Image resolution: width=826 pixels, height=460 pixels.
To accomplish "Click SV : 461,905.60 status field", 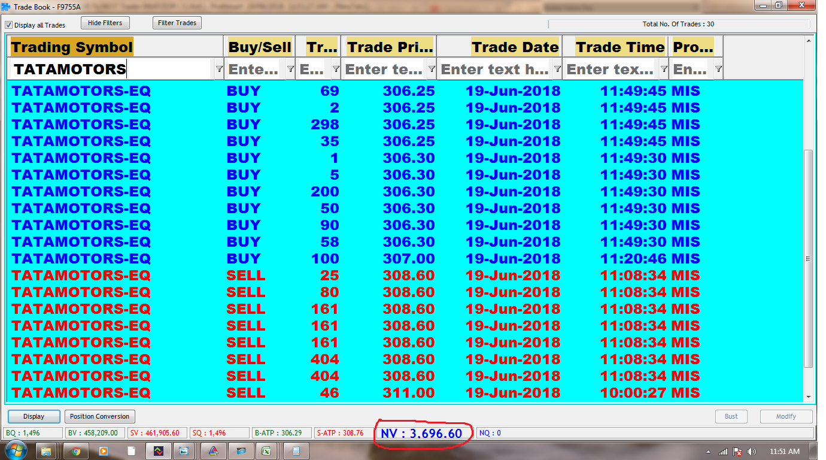I will (157, 433).
